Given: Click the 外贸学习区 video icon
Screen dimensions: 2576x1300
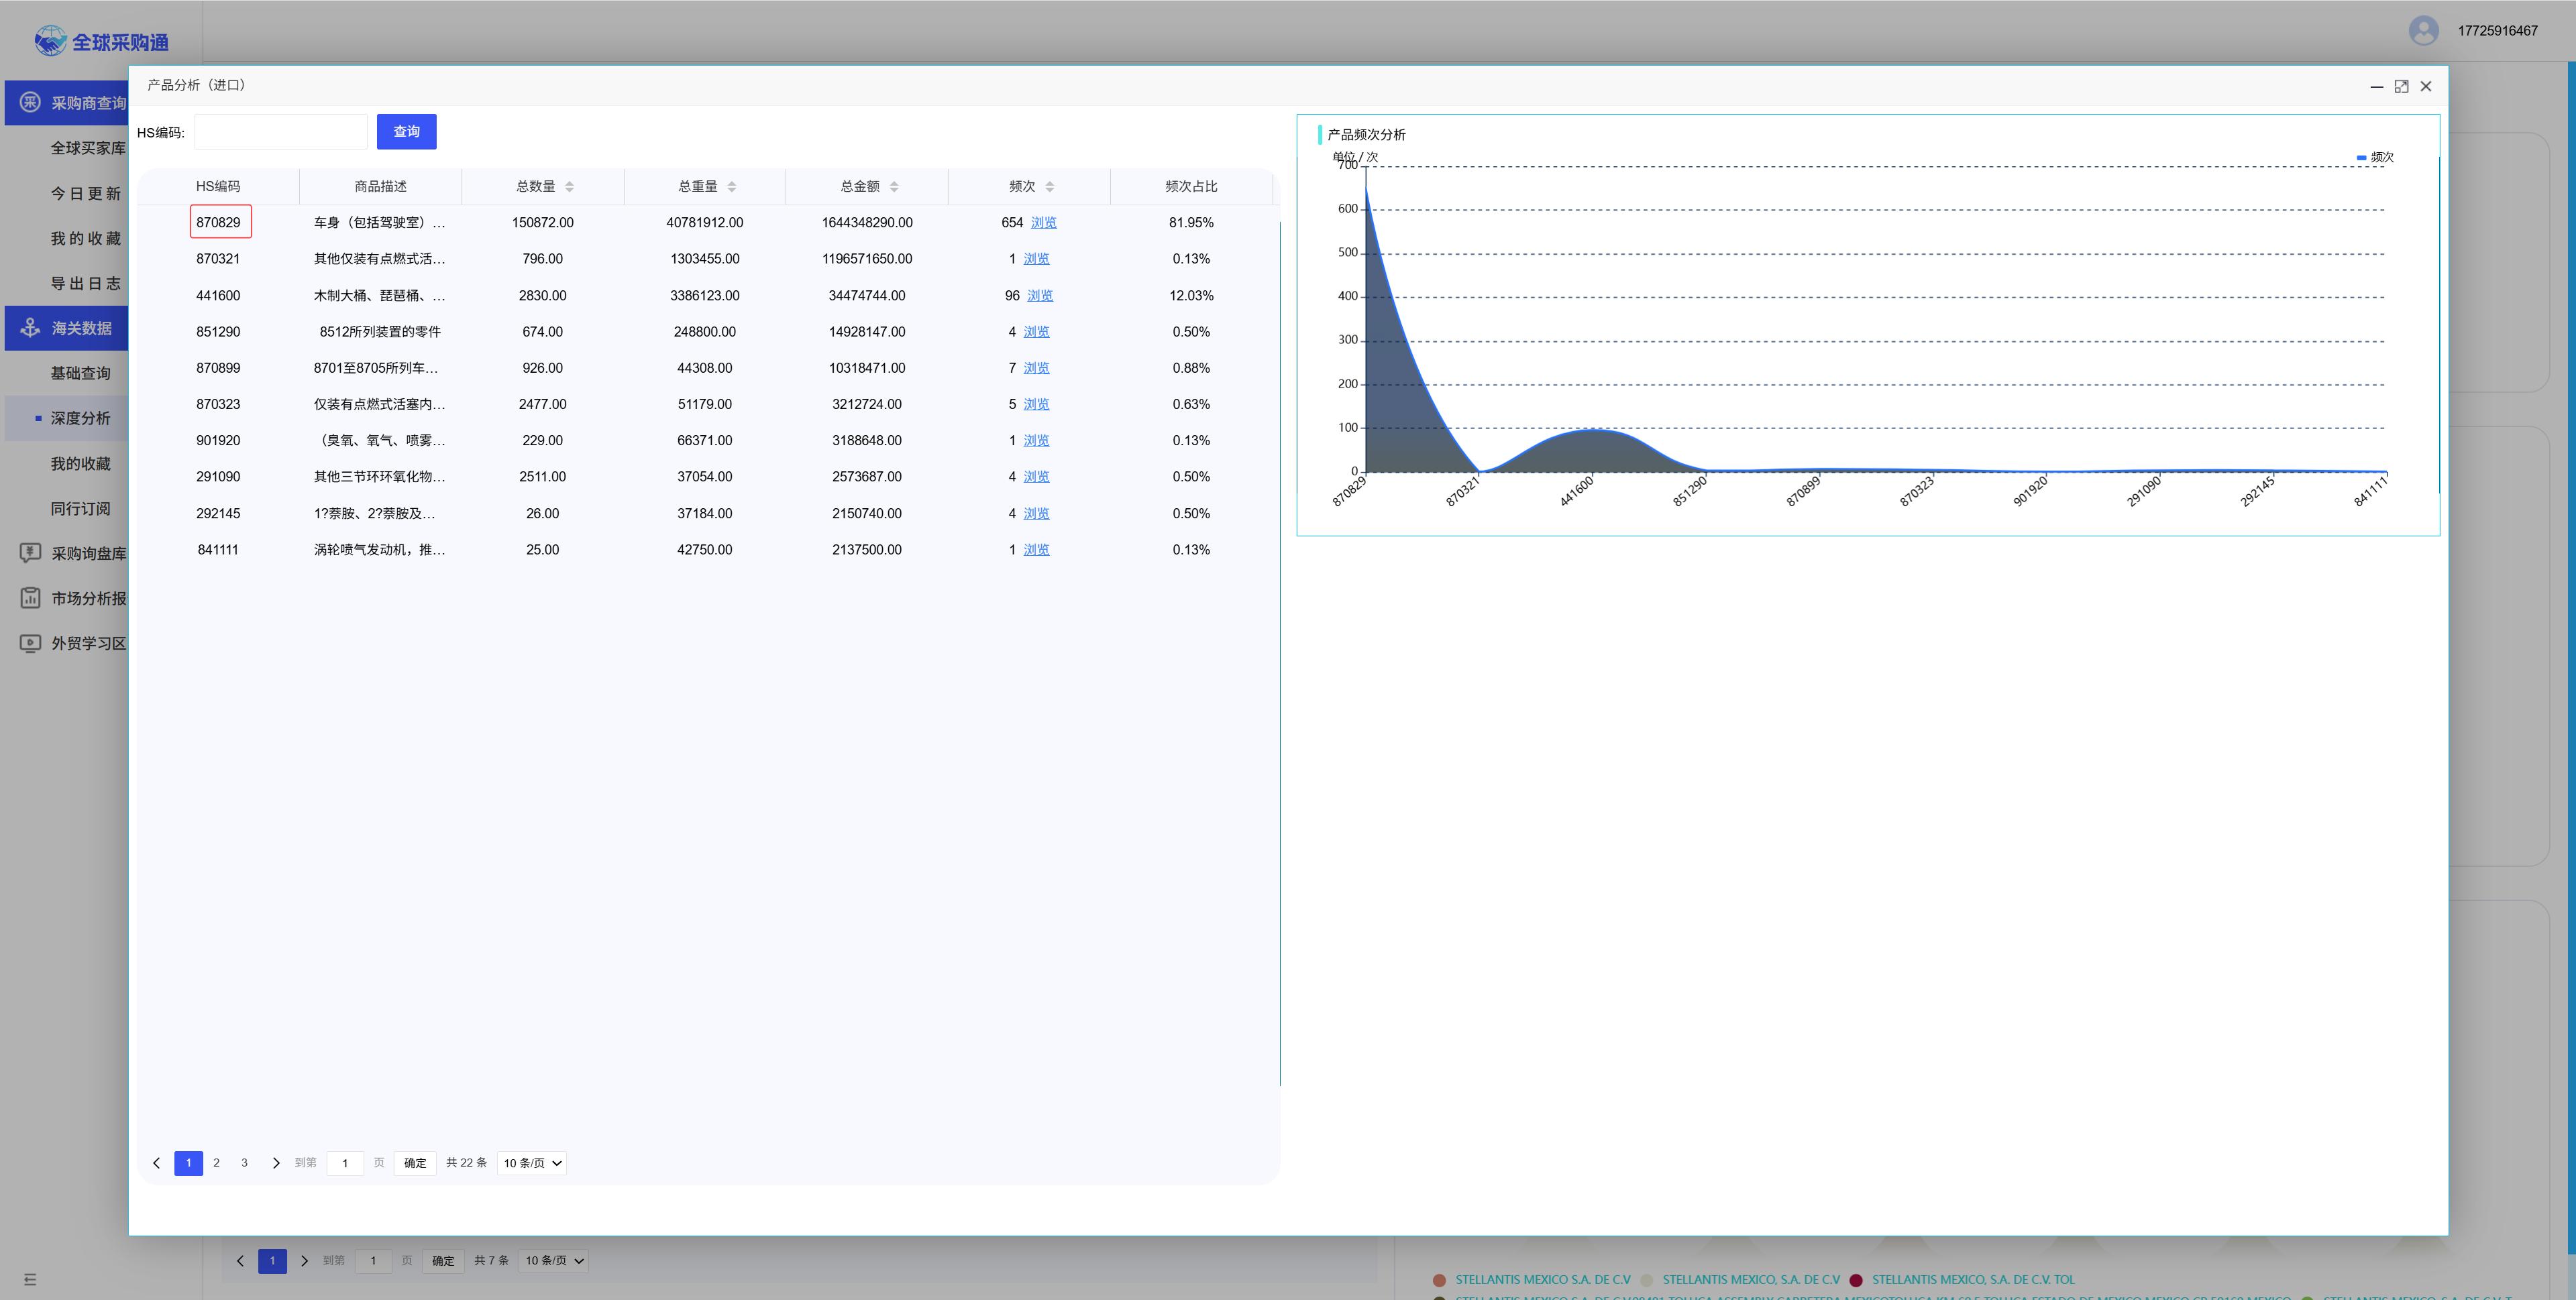Looking at the screenshot, I should click(30, 642).
